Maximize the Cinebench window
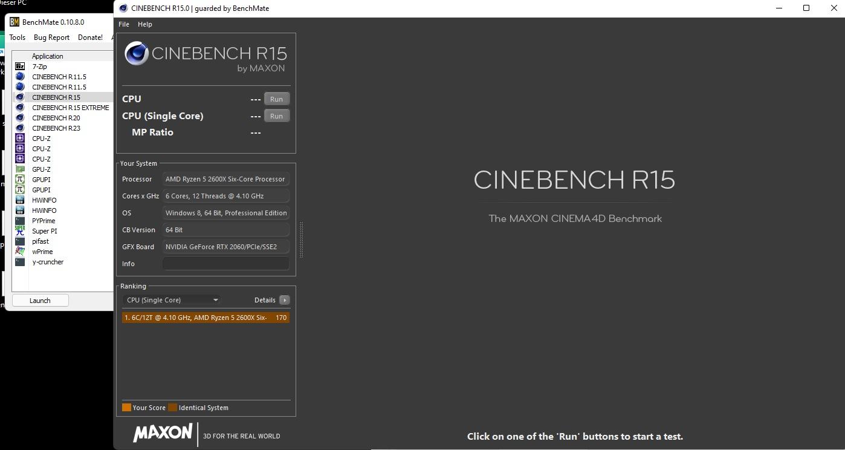Image resolution: width=845 pixels, height=450 pixels. [806, 8]
